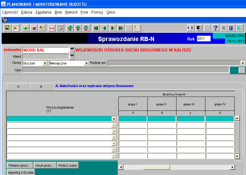
Task: Click the blue question mark help icon
Action: click(216, 28)
